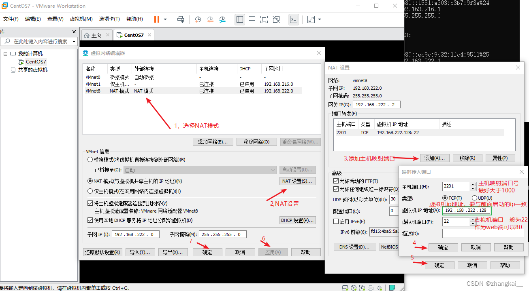The image size is (529, 291).
Task: Click the hard disk status bar icon
Action: [345, 288]
